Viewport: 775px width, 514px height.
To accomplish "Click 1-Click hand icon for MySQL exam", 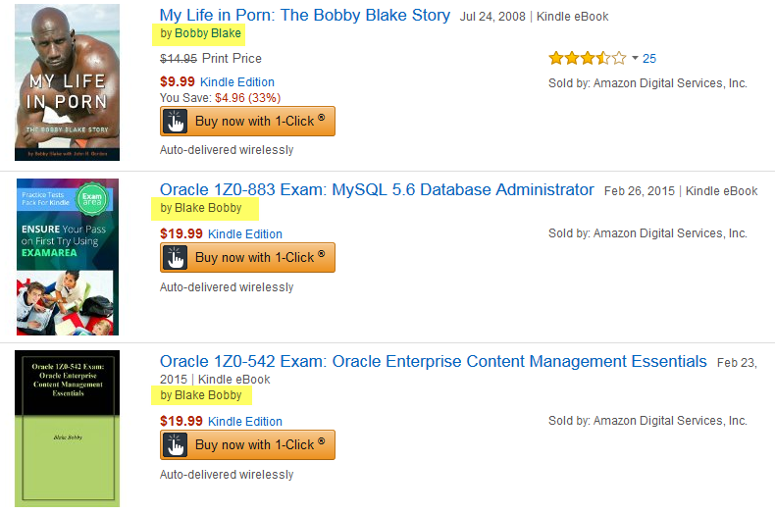I will (x=176, y=257).
